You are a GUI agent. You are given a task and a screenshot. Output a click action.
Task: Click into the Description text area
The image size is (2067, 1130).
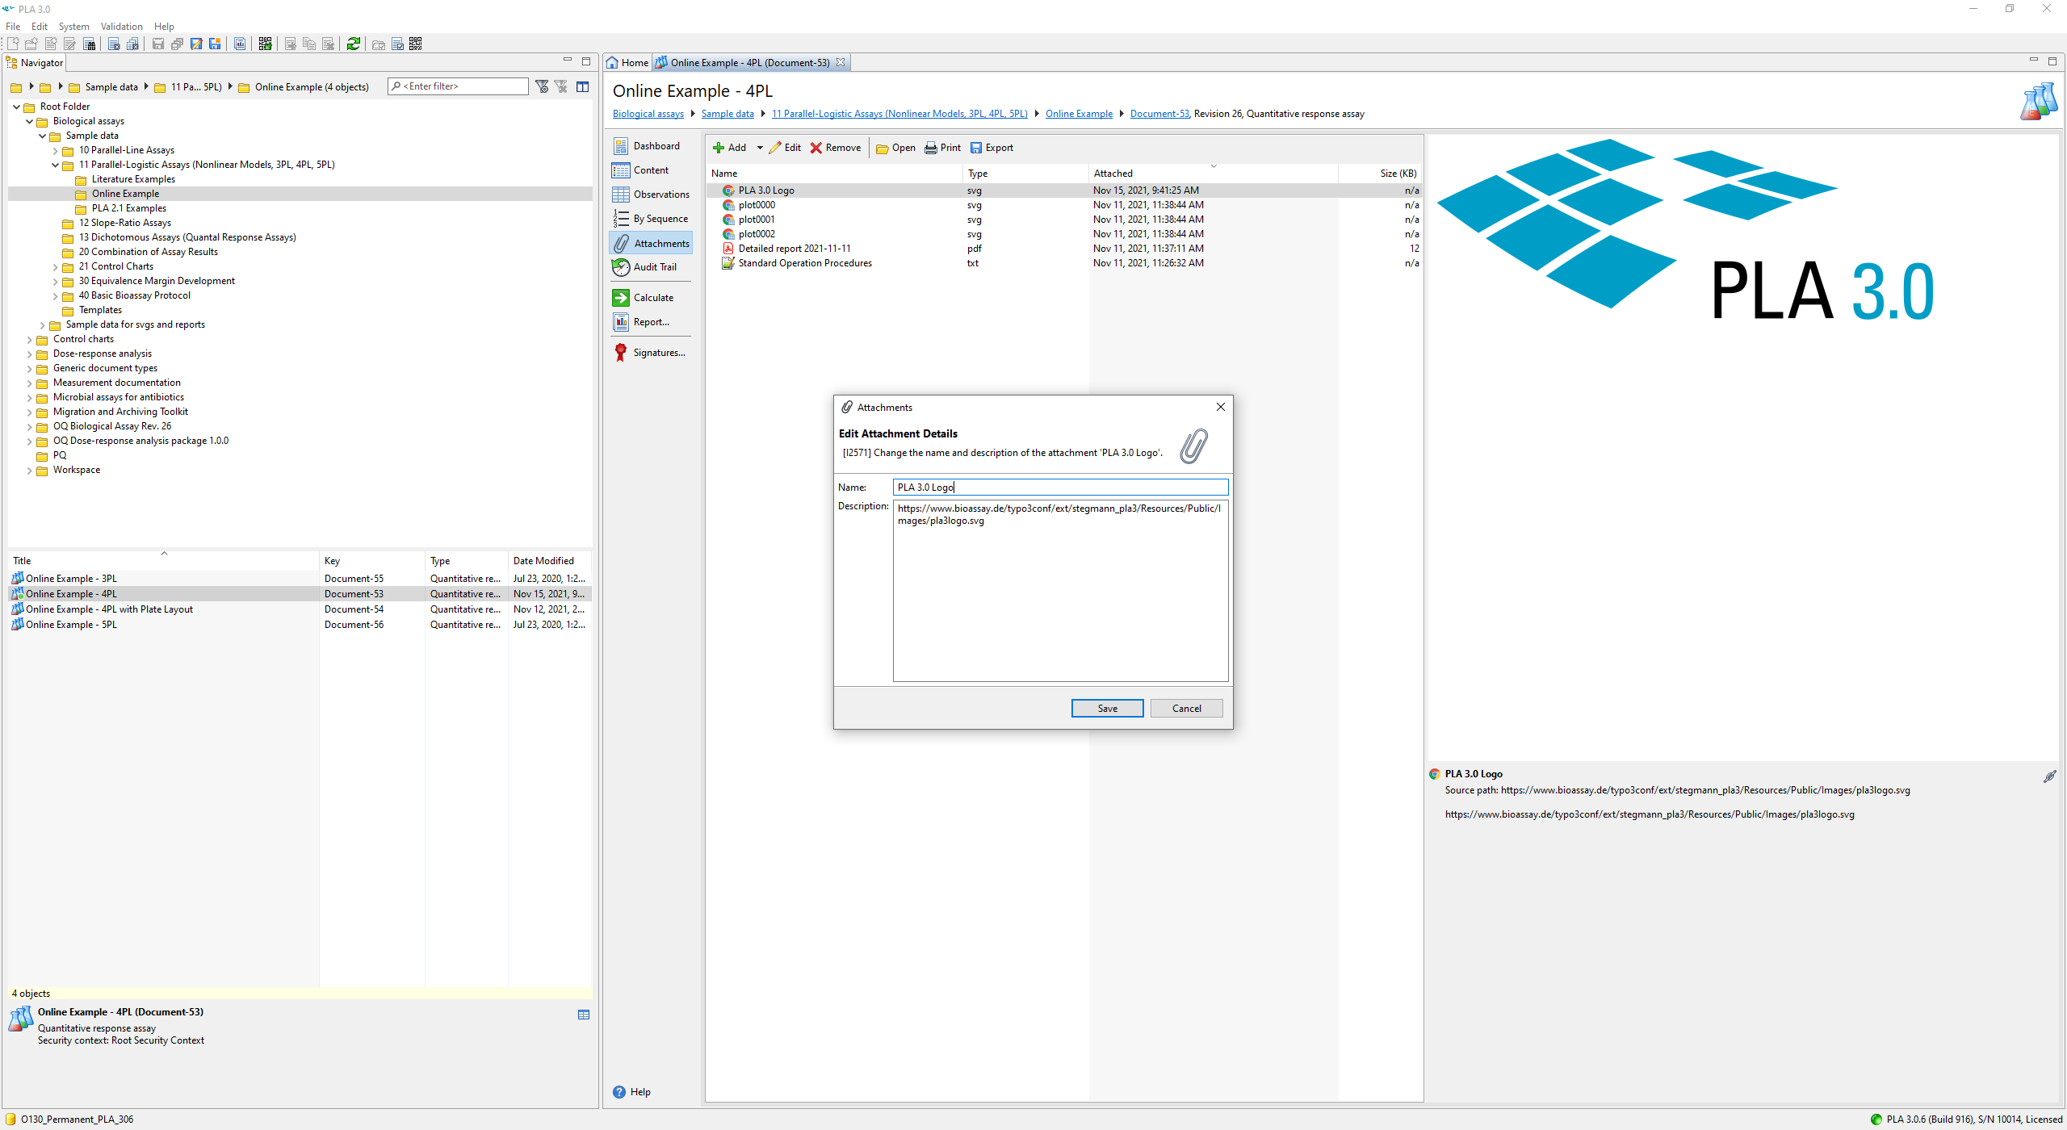(x=1060, y=591)
